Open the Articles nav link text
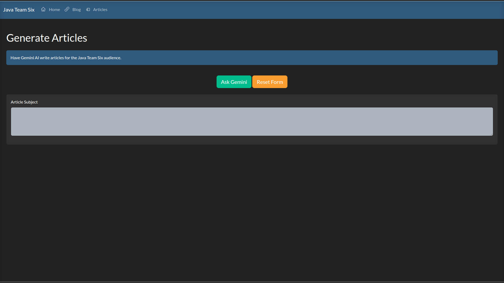This screenshot has height=283, width=504. coord(100,10)
